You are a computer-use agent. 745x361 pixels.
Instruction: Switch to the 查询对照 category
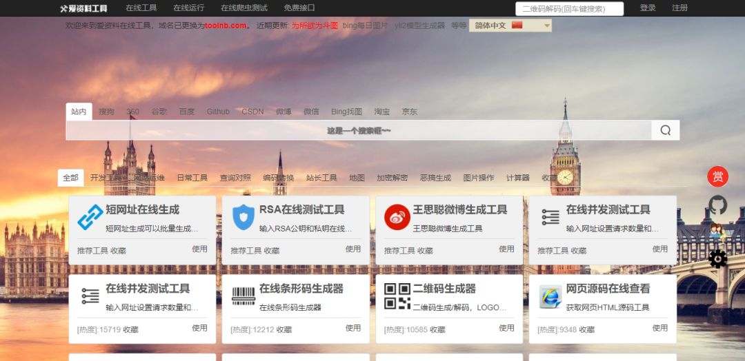pos(235,178)
